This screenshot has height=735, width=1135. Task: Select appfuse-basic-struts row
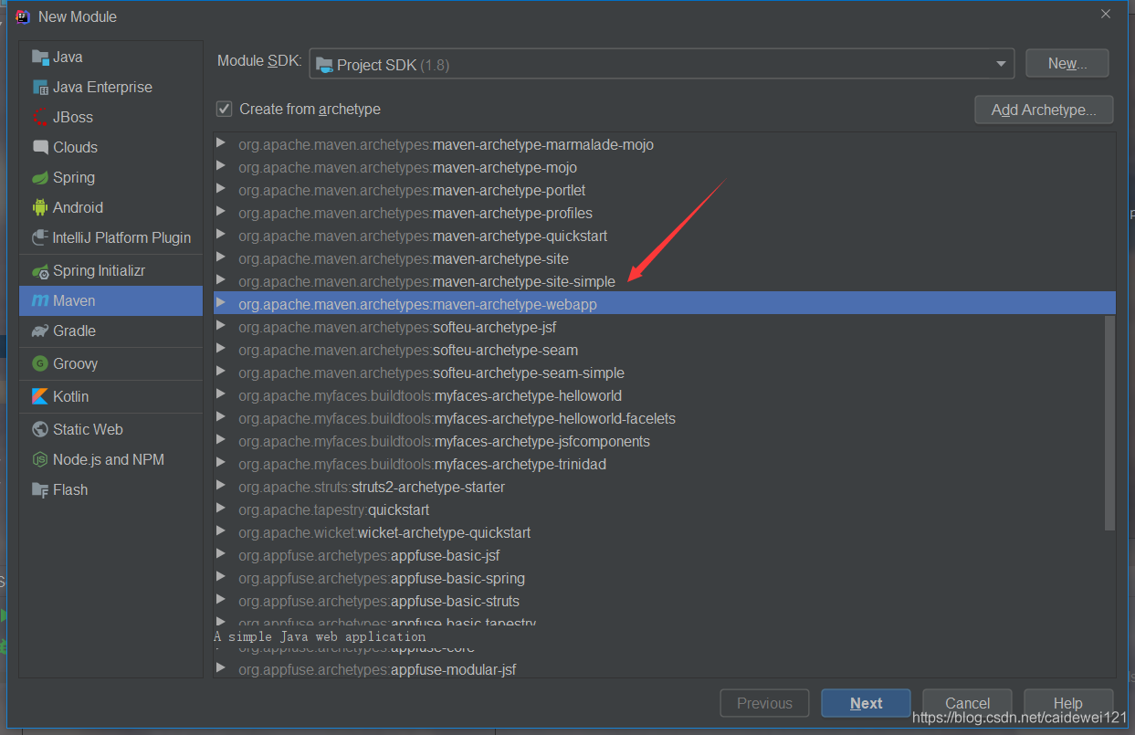click(665, 601)
